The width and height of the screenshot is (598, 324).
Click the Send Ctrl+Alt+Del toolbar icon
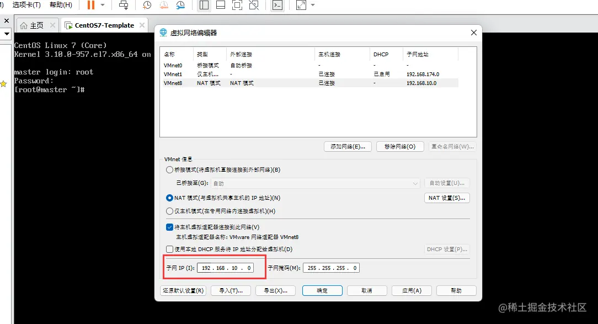click(x=124, y=5)
